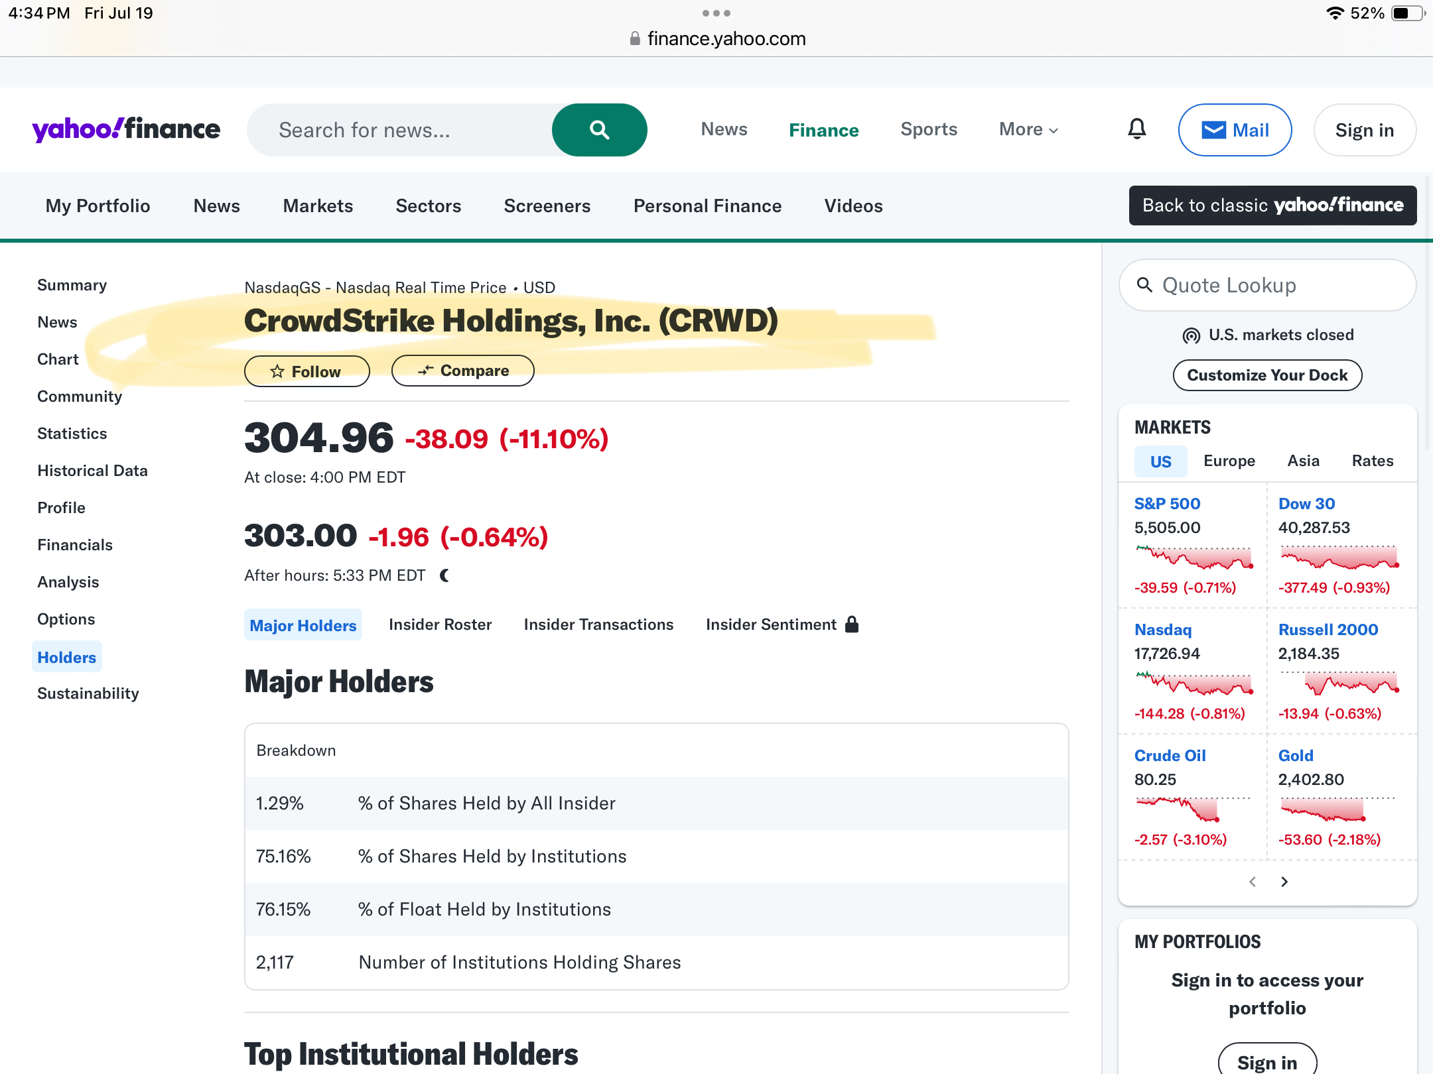Viewport: 1433px width, 1074px height.
Task: Click Back to classic Yahoo Finance
Action: point(1272,206)
